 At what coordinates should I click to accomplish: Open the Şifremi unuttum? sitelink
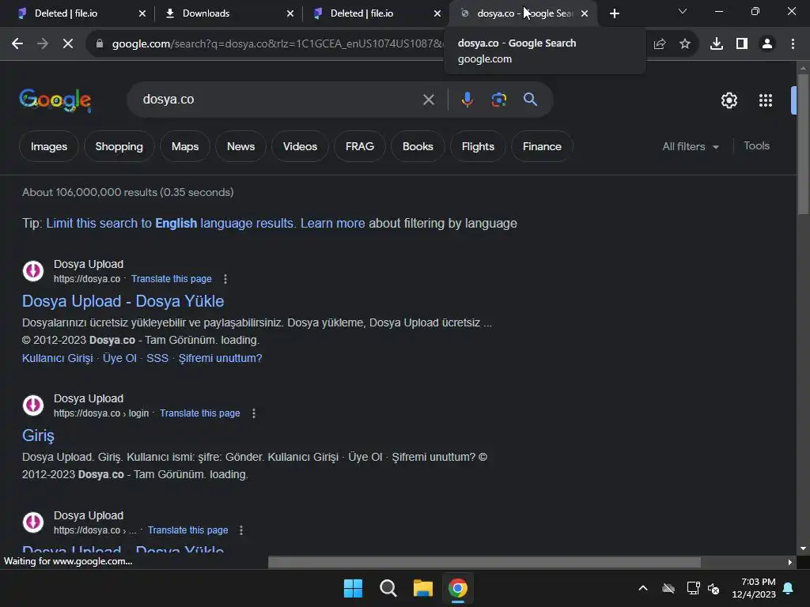coord(220,358)
